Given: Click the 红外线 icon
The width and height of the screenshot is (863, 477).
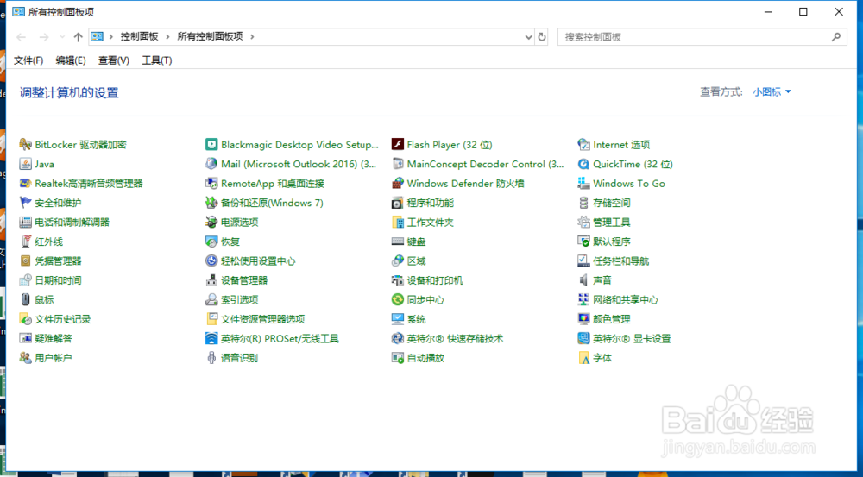Looking at the screenshot, I should [25, 242].
